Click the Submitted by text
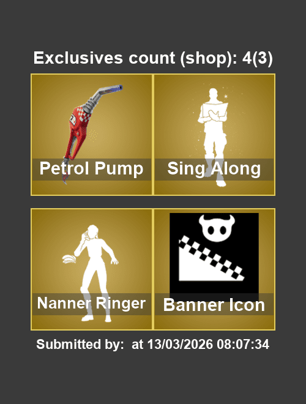The image size is (306, 404). tap(80, 344)
